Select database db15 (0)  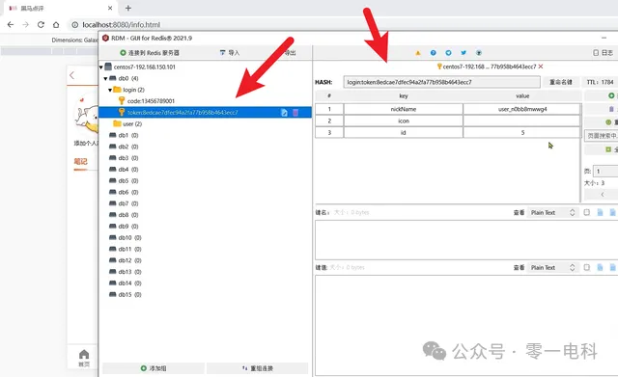(130, 295)
